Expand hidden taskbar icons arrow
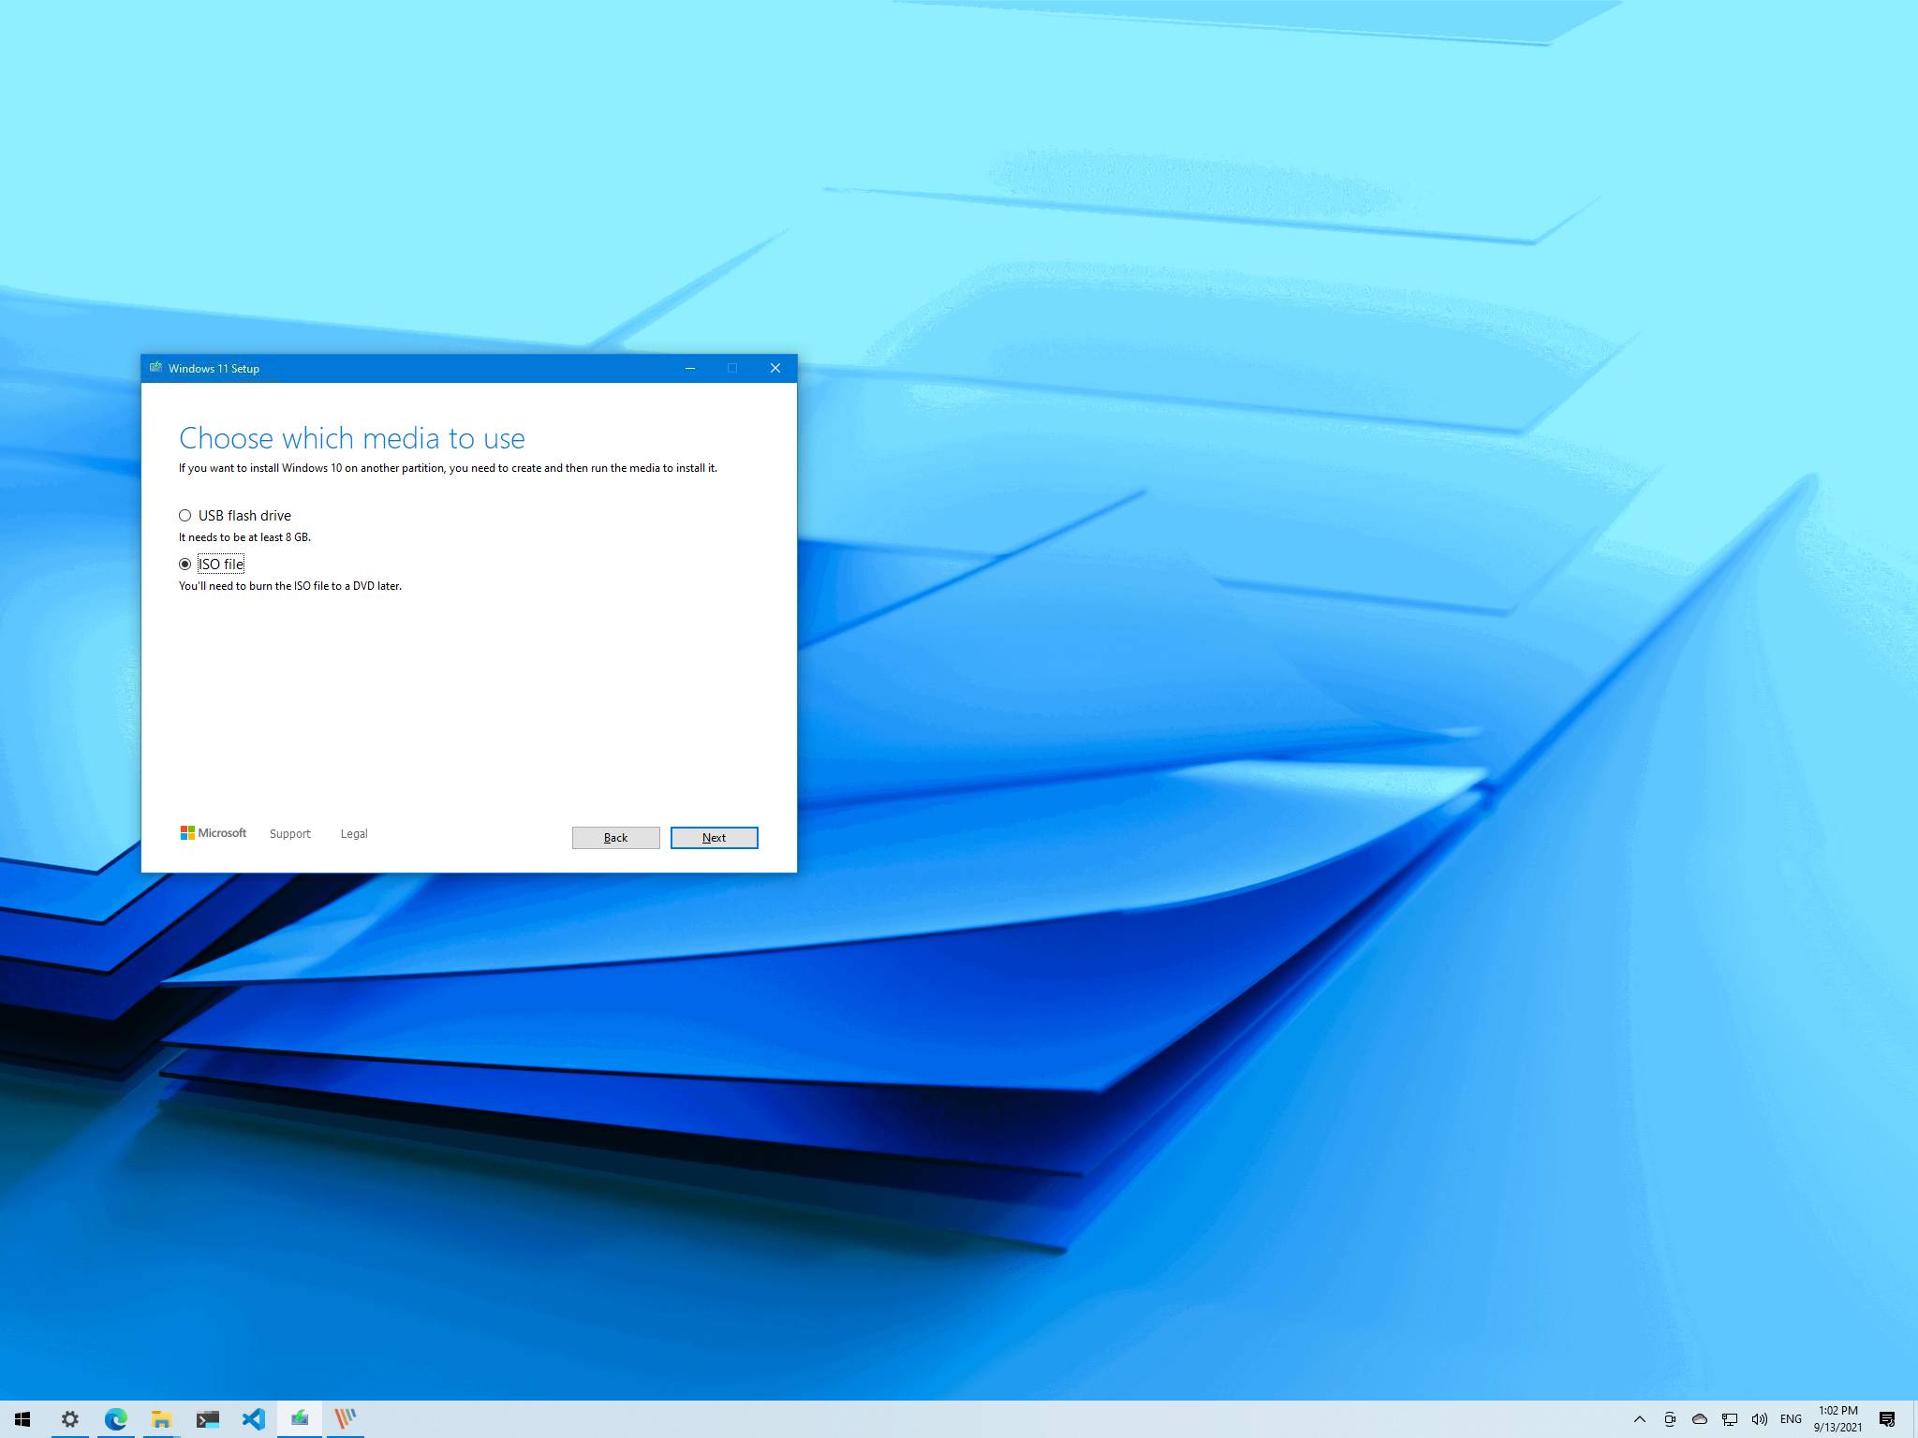The height and width of the screenshot is (1438, 1918). point(1639,1416)
